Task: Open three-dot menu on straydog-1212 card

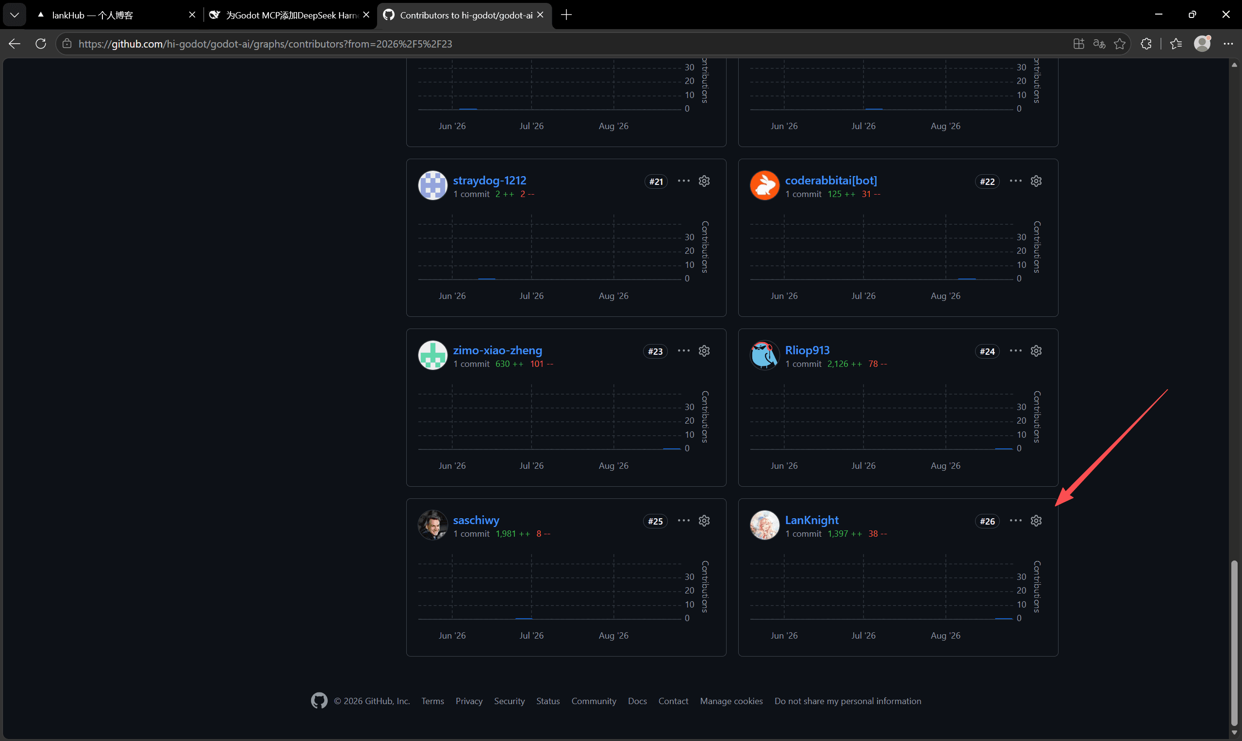Action: [x=684, y=181]
